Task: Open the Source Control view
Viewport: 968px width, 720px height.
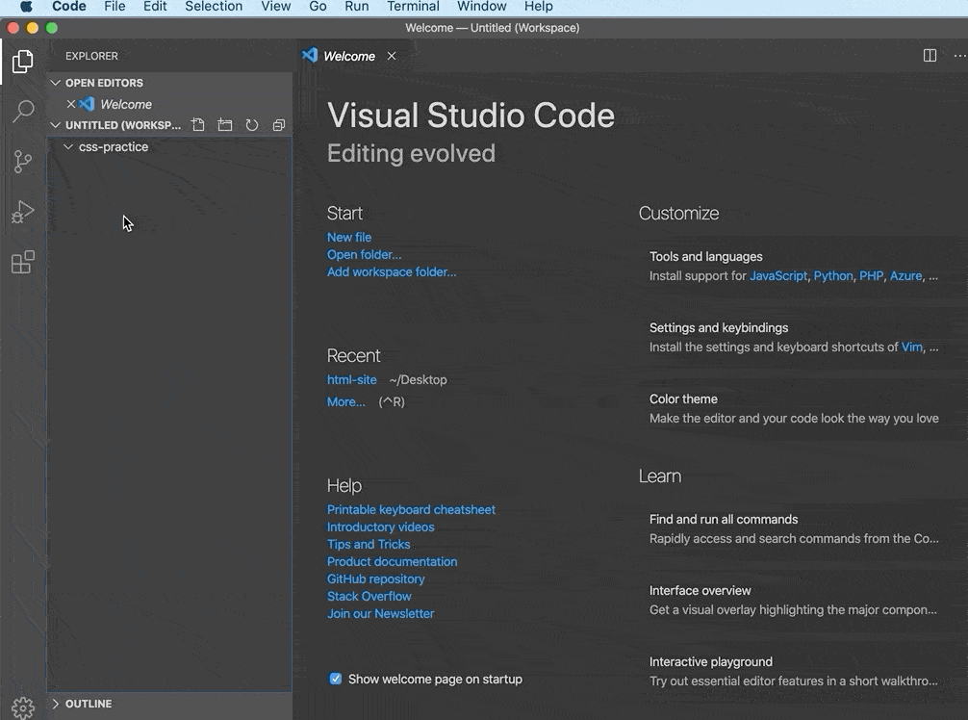Action: coord(23,162)
